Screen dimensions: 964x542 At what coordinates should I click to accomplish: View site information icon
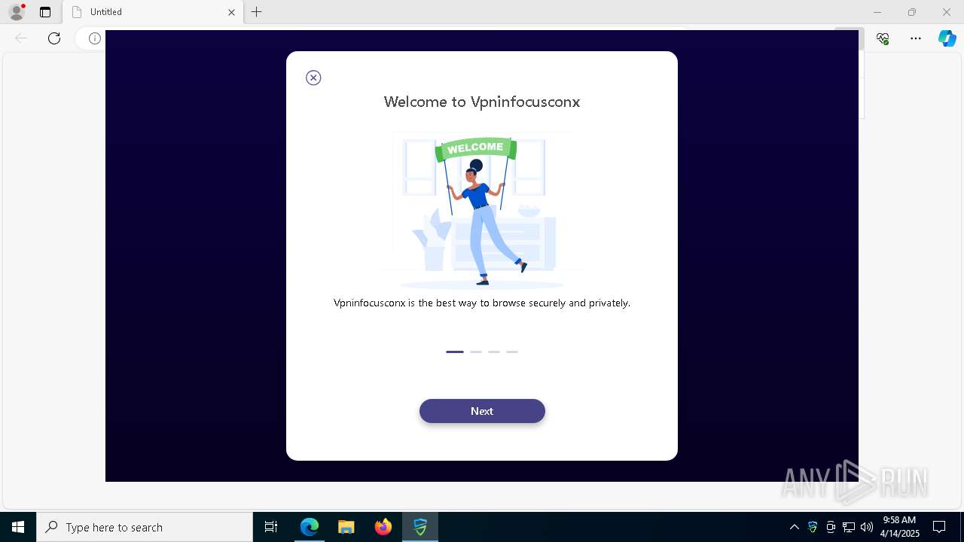[x=94, y=38]
